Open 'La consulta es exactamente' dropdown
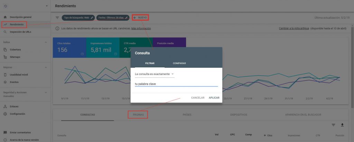The image size is (354, 142). click(155, 74)
